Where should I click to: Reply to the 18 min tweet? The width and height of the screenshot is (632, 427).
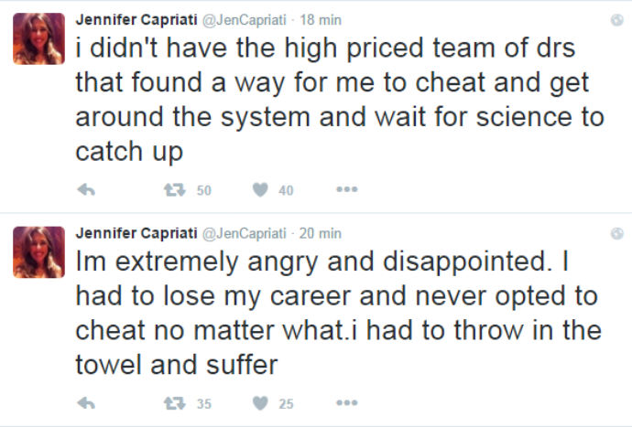(86, 189)
